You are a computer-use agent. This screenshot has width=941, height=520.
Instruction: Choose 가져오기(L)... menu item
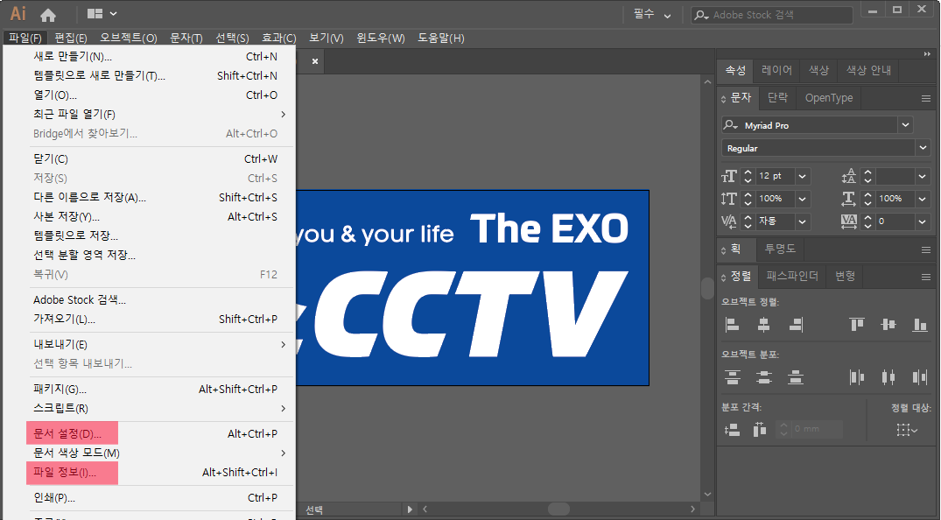[150, 319]
